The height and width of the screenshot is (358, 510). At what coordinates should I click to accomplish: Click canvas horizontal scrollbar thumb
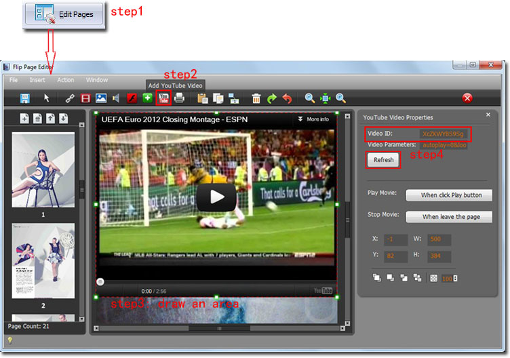coord(219,328)
